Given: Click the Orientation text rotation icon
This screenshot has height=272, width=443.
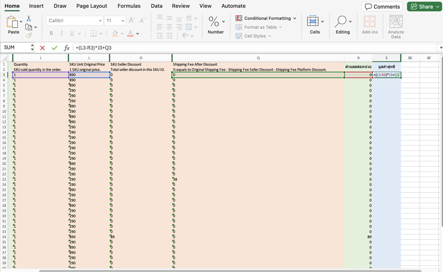Looking at the screenshot, I should click(x=185, y=35).
